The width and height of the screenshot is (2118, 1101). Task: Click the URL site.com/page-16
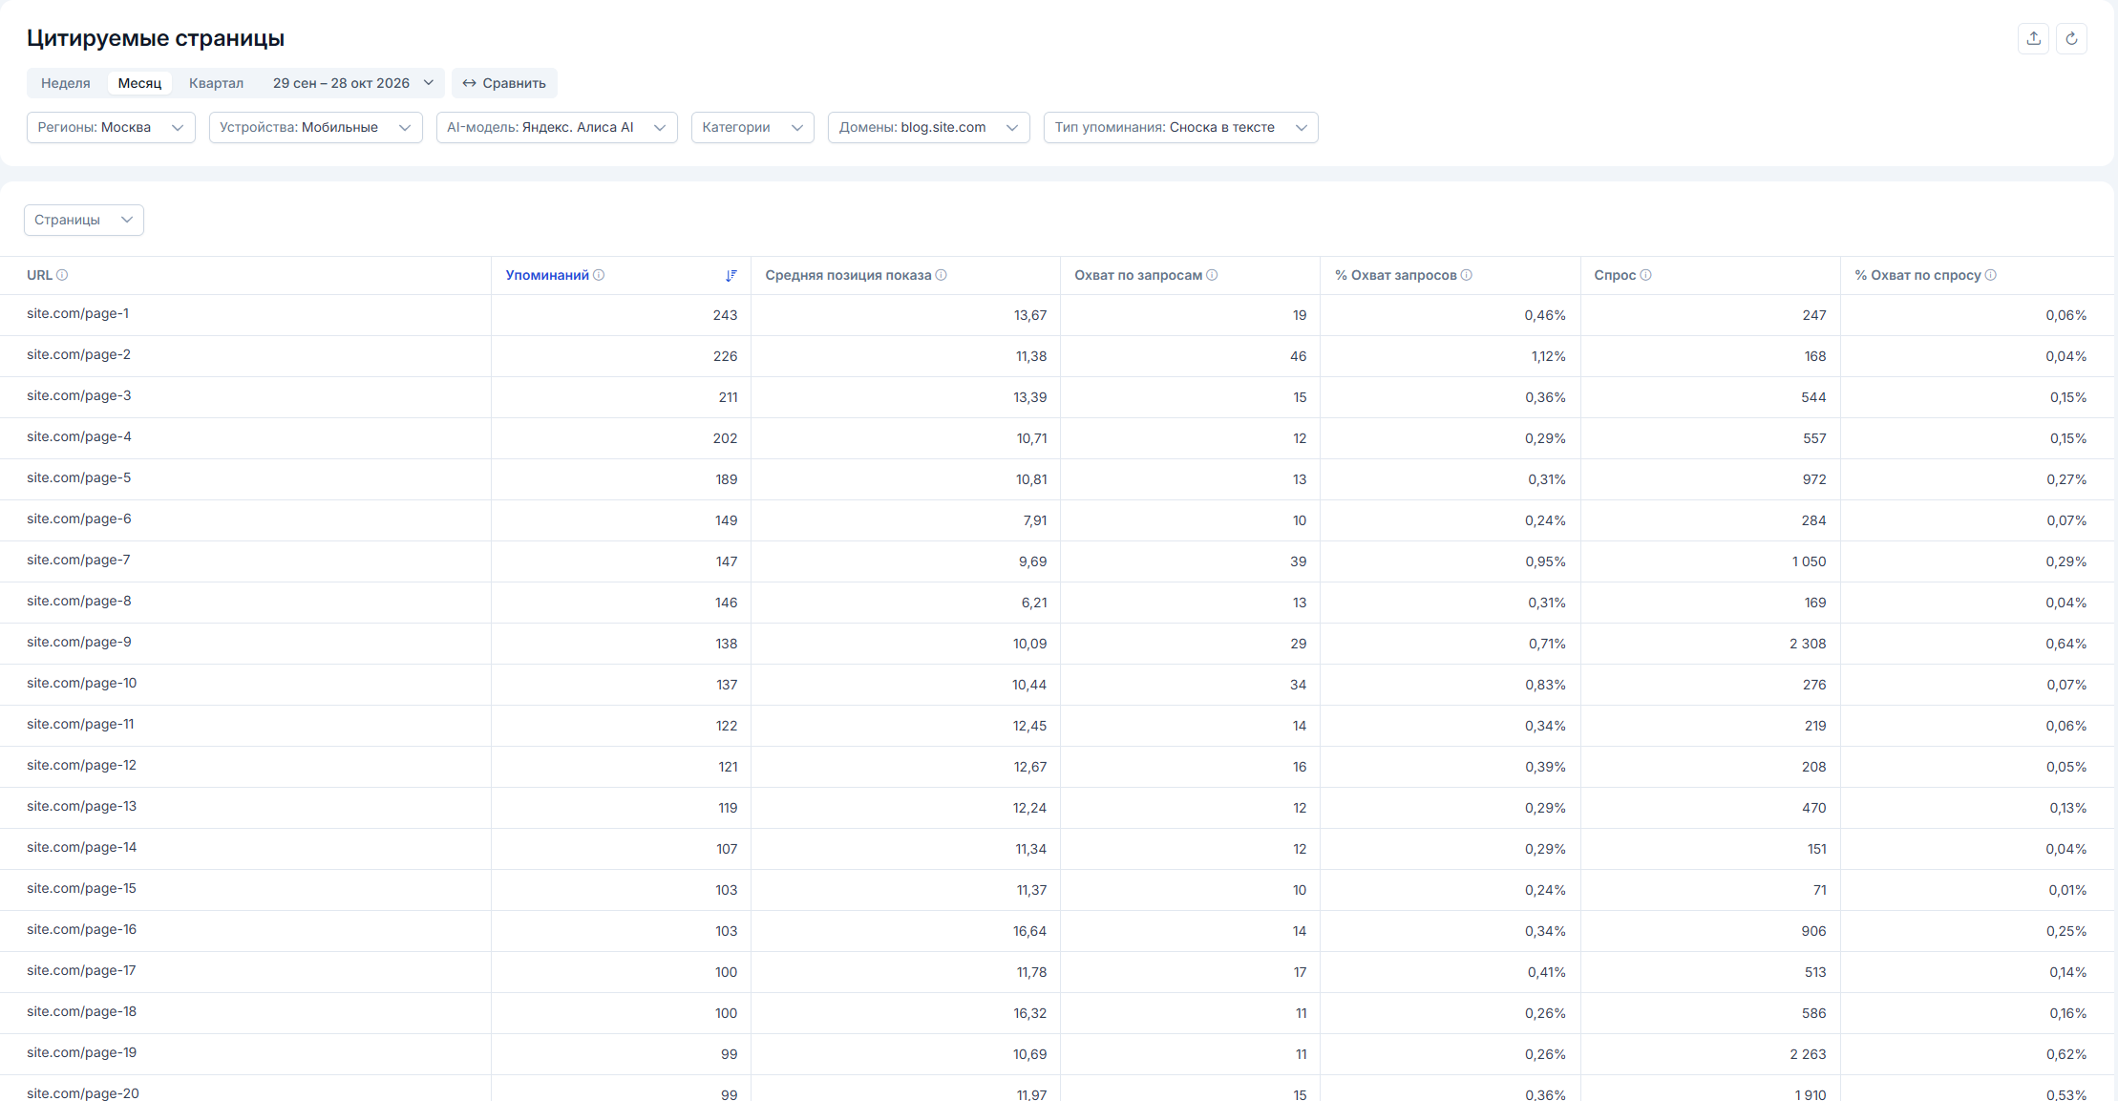81,929
